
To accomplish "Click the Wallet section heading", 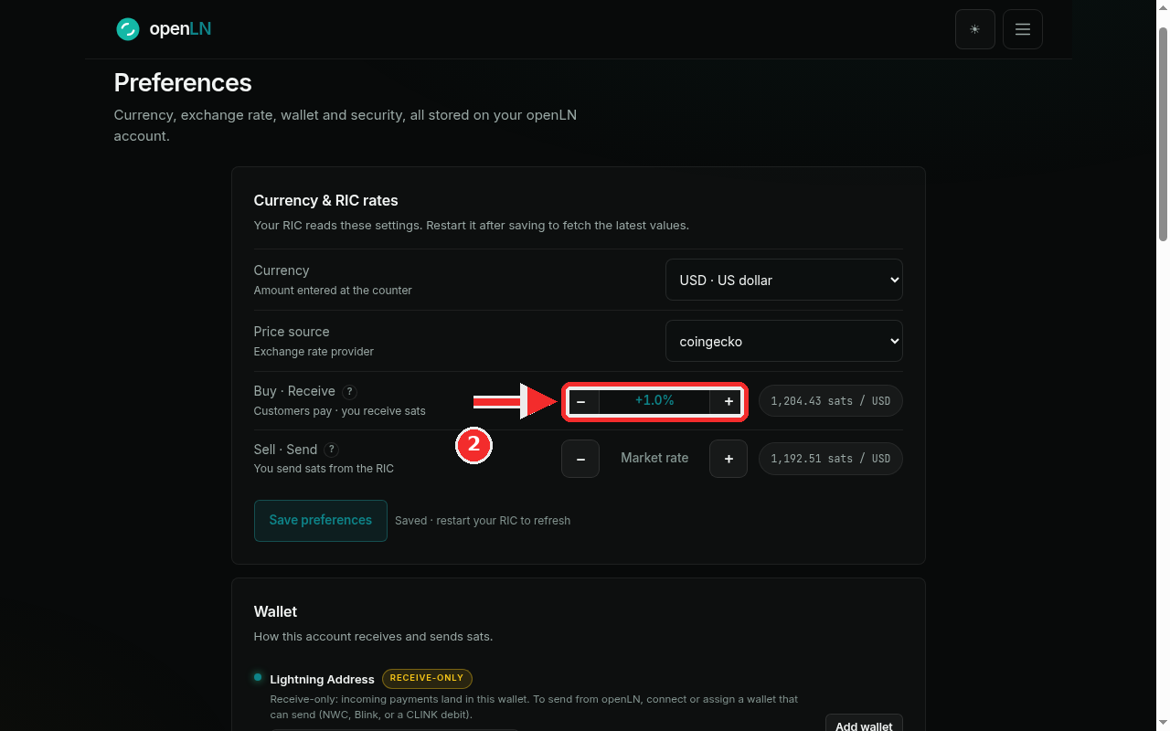I will 275,611.
